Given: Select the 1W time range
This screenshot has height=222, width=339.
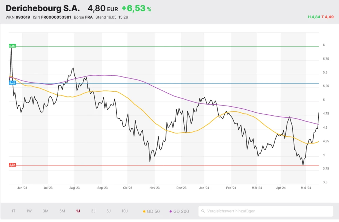Looking at the screenshot, I should click(x=29, y=211).
